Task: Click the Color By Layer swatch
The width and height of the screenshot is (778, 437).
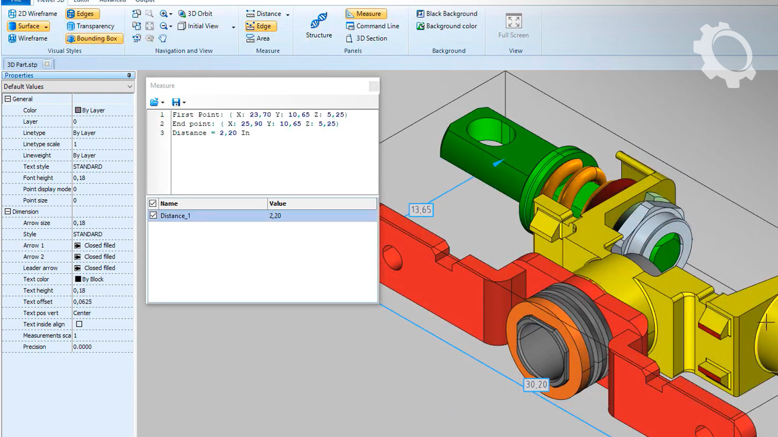Action: point(78,110)
